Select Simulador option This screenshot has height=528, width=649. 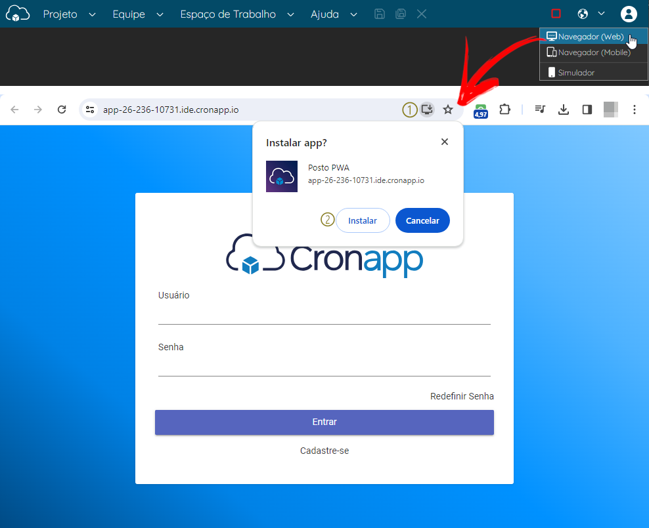(594, 72)
